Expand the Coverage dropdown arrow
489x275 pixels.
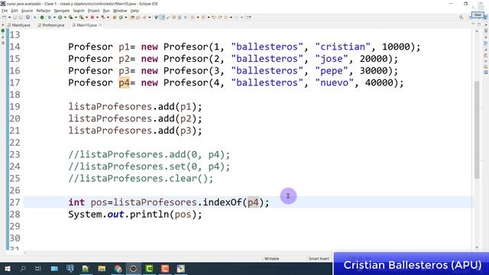pyautogui.click(x=76, y=18)
